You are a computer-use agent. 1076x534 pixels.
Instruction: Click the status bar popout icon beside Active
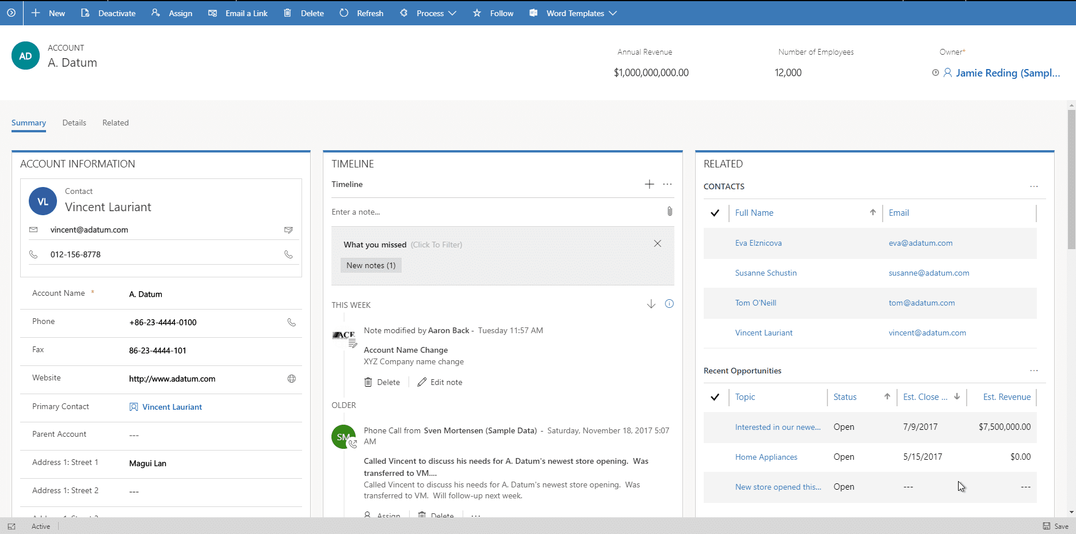click(x=12, y=526)
